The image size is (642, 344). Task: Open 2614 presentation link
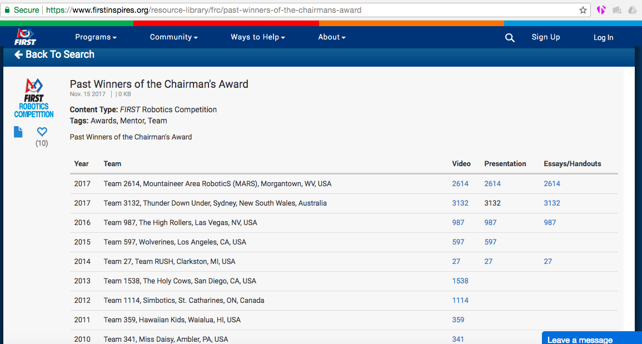tap(492, 184)
